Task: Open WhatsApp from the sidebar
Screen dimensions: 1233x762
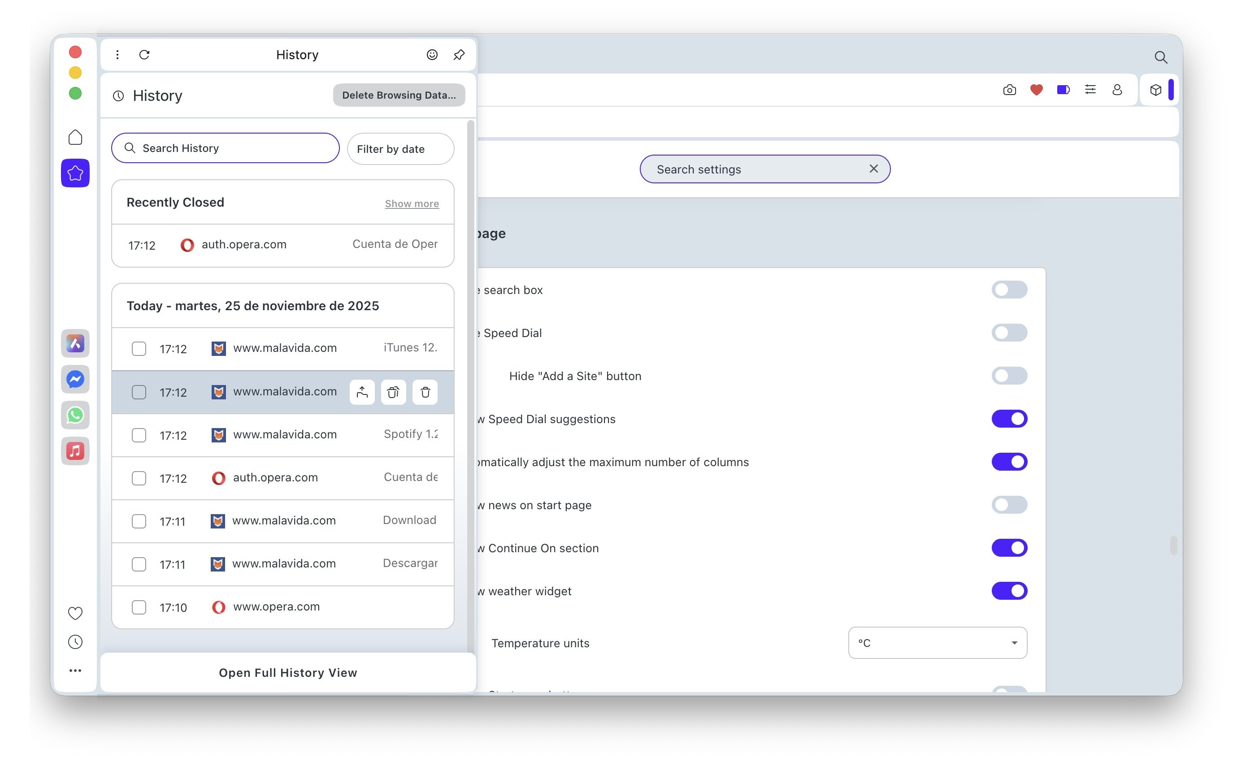Action: [75, 415]
